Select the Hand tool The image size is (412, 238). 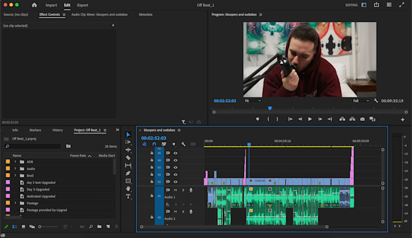click(x=128, y=188)
